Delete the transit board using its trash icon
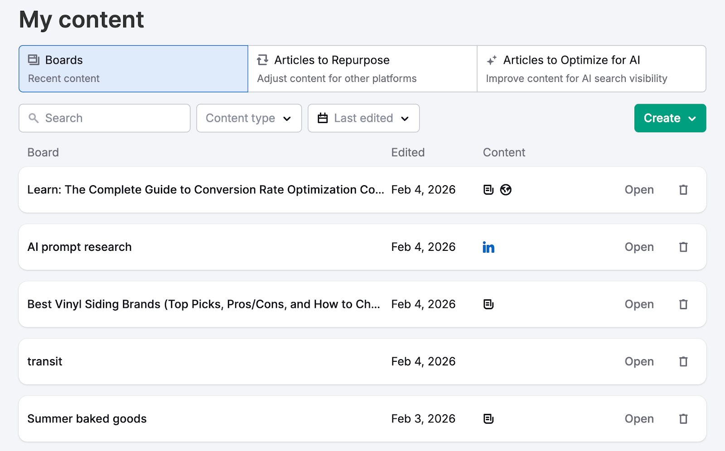This screenshot has height=451, width=725. click(683, 361)
